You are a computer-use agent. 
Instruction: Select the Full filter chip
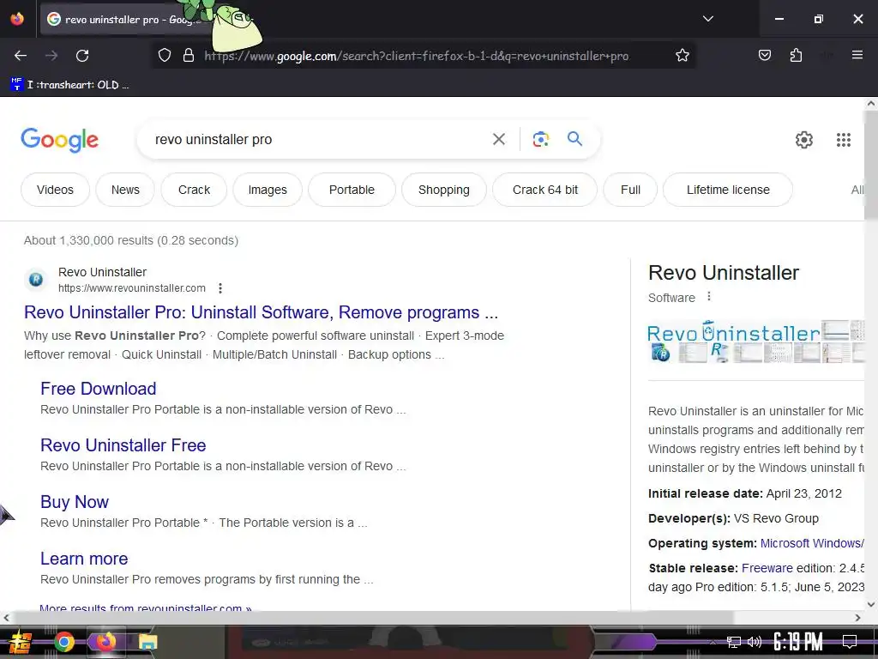point(630,190)
